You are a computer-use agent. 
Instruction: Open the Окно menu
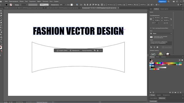point(51,1)
